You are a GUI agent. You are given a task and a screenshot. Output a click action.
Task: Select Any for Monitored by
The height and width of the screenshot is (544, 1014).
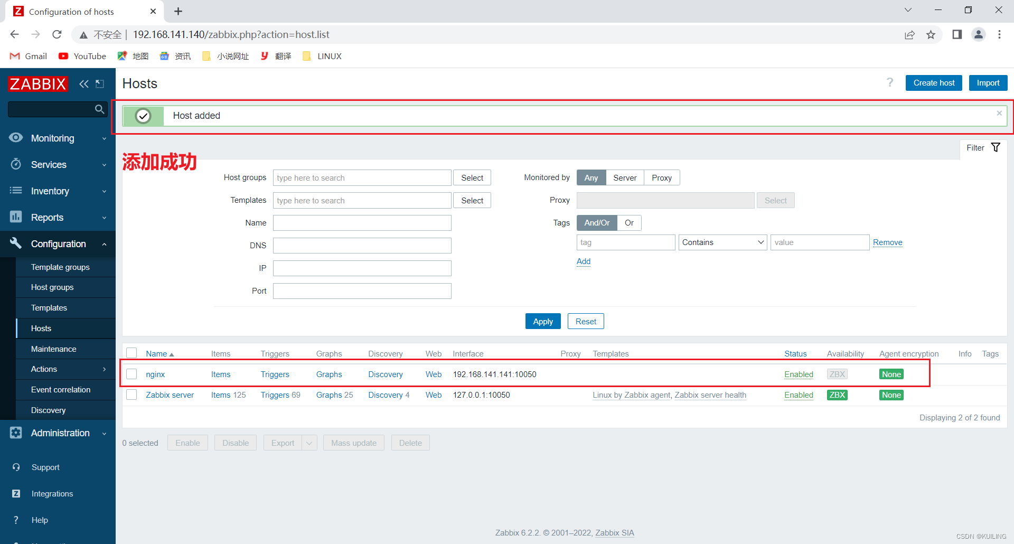pos(591,178)
